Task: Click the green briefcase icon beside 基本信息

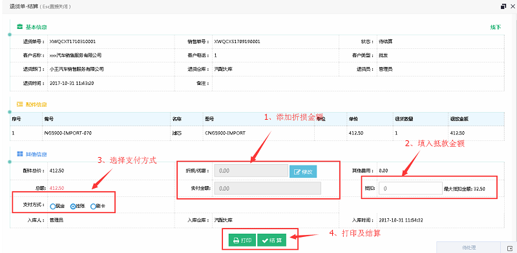Action: (20, 26)
